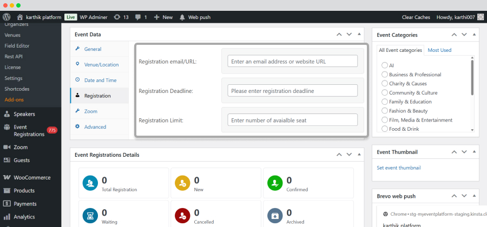The image size is (487, 227).
Task: Select Fashion & Beauty category
Action: point(385,111)
